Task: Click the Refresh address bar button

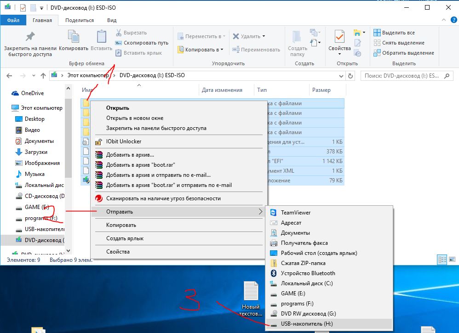Action: pos(350,76)
